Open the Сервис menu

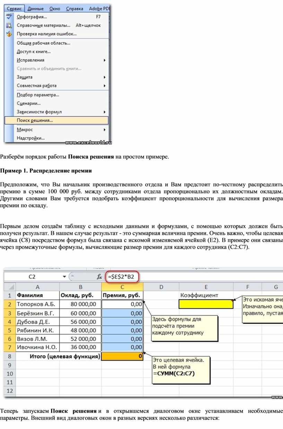[x=14, y=9]
